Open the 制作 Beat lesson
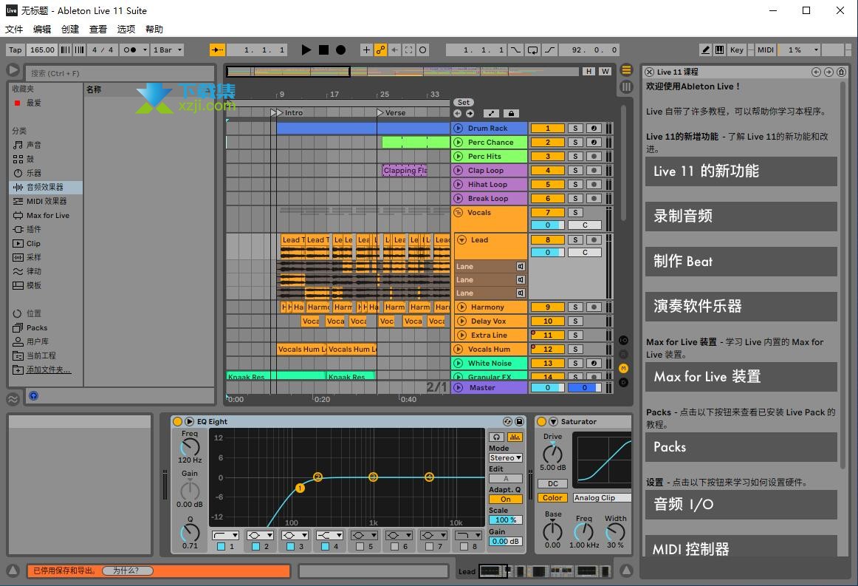Screen dimensions: 858x586 741,262
